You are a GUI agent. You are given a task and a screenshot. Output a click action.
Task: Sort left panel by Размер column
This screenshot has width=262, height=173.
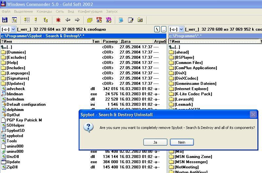coord(110,41)
